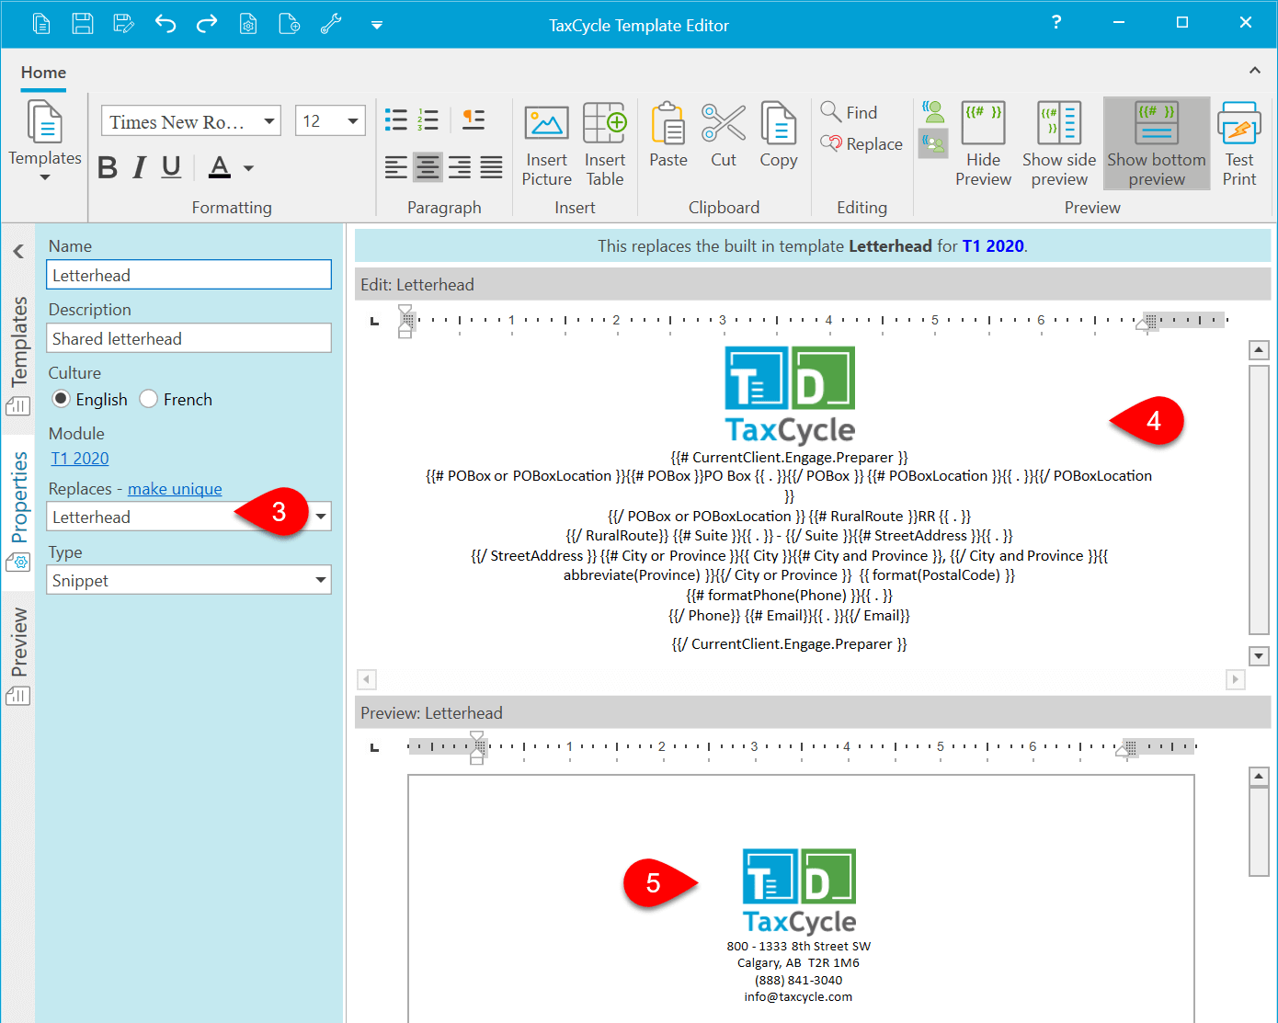Insert a bulleted list
The height and width of the screenshot is (1023, 1278).
pos(396,119)
